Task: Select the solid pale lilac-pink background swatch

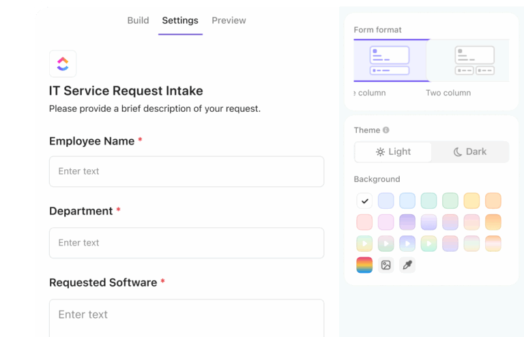Action: [x=386, y=222]
